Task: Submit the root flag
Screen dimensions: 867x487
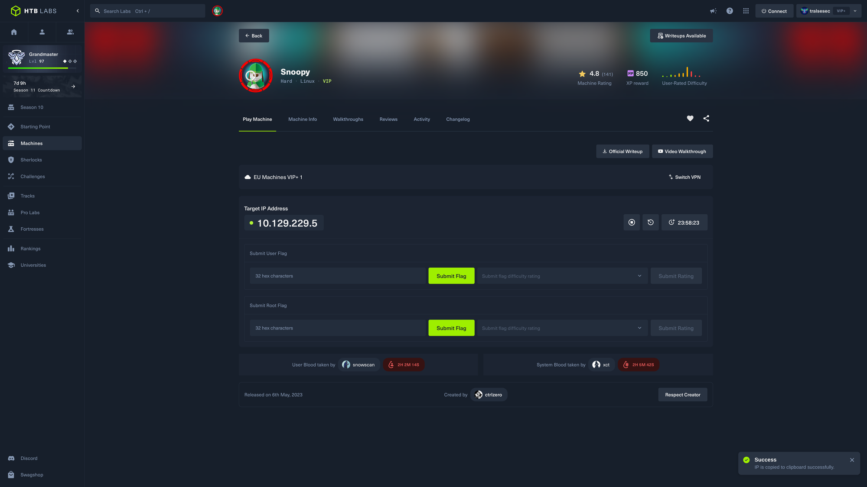Action: pos(451,328)
